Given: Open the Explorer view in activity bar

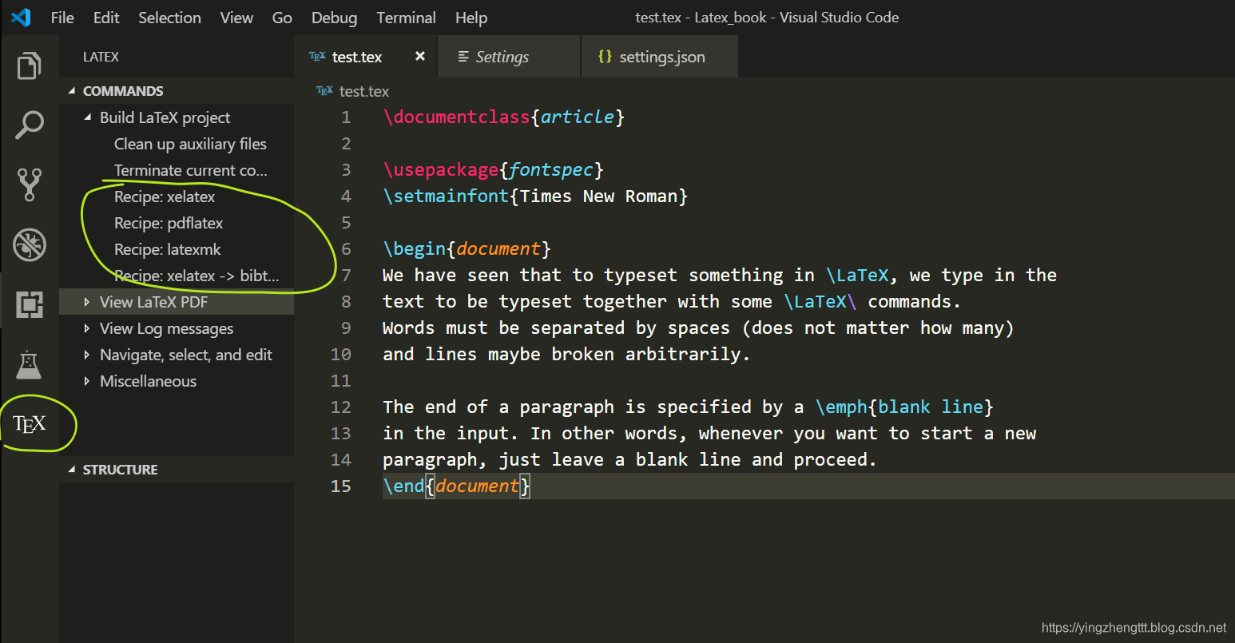Looking at the screenshot, I should (30, 65).
